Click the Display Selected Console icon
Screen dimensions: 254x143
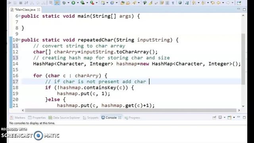point(220,117)
